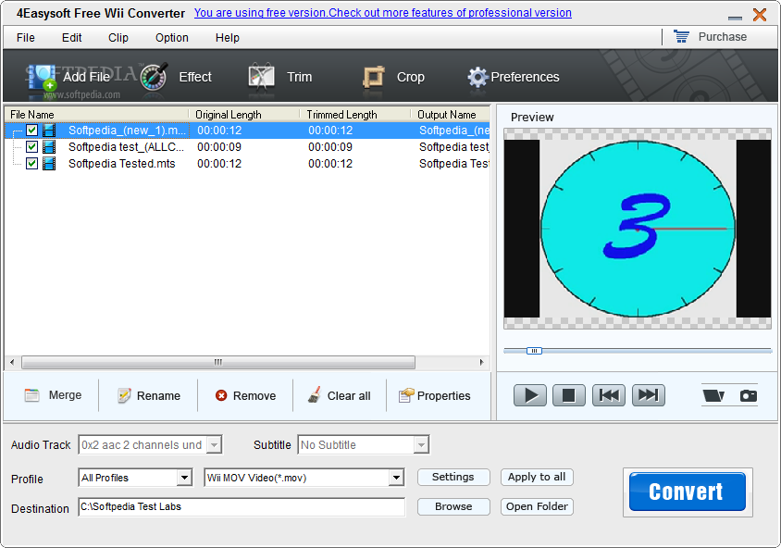Open Preferences gear icon

coord(477,77)
